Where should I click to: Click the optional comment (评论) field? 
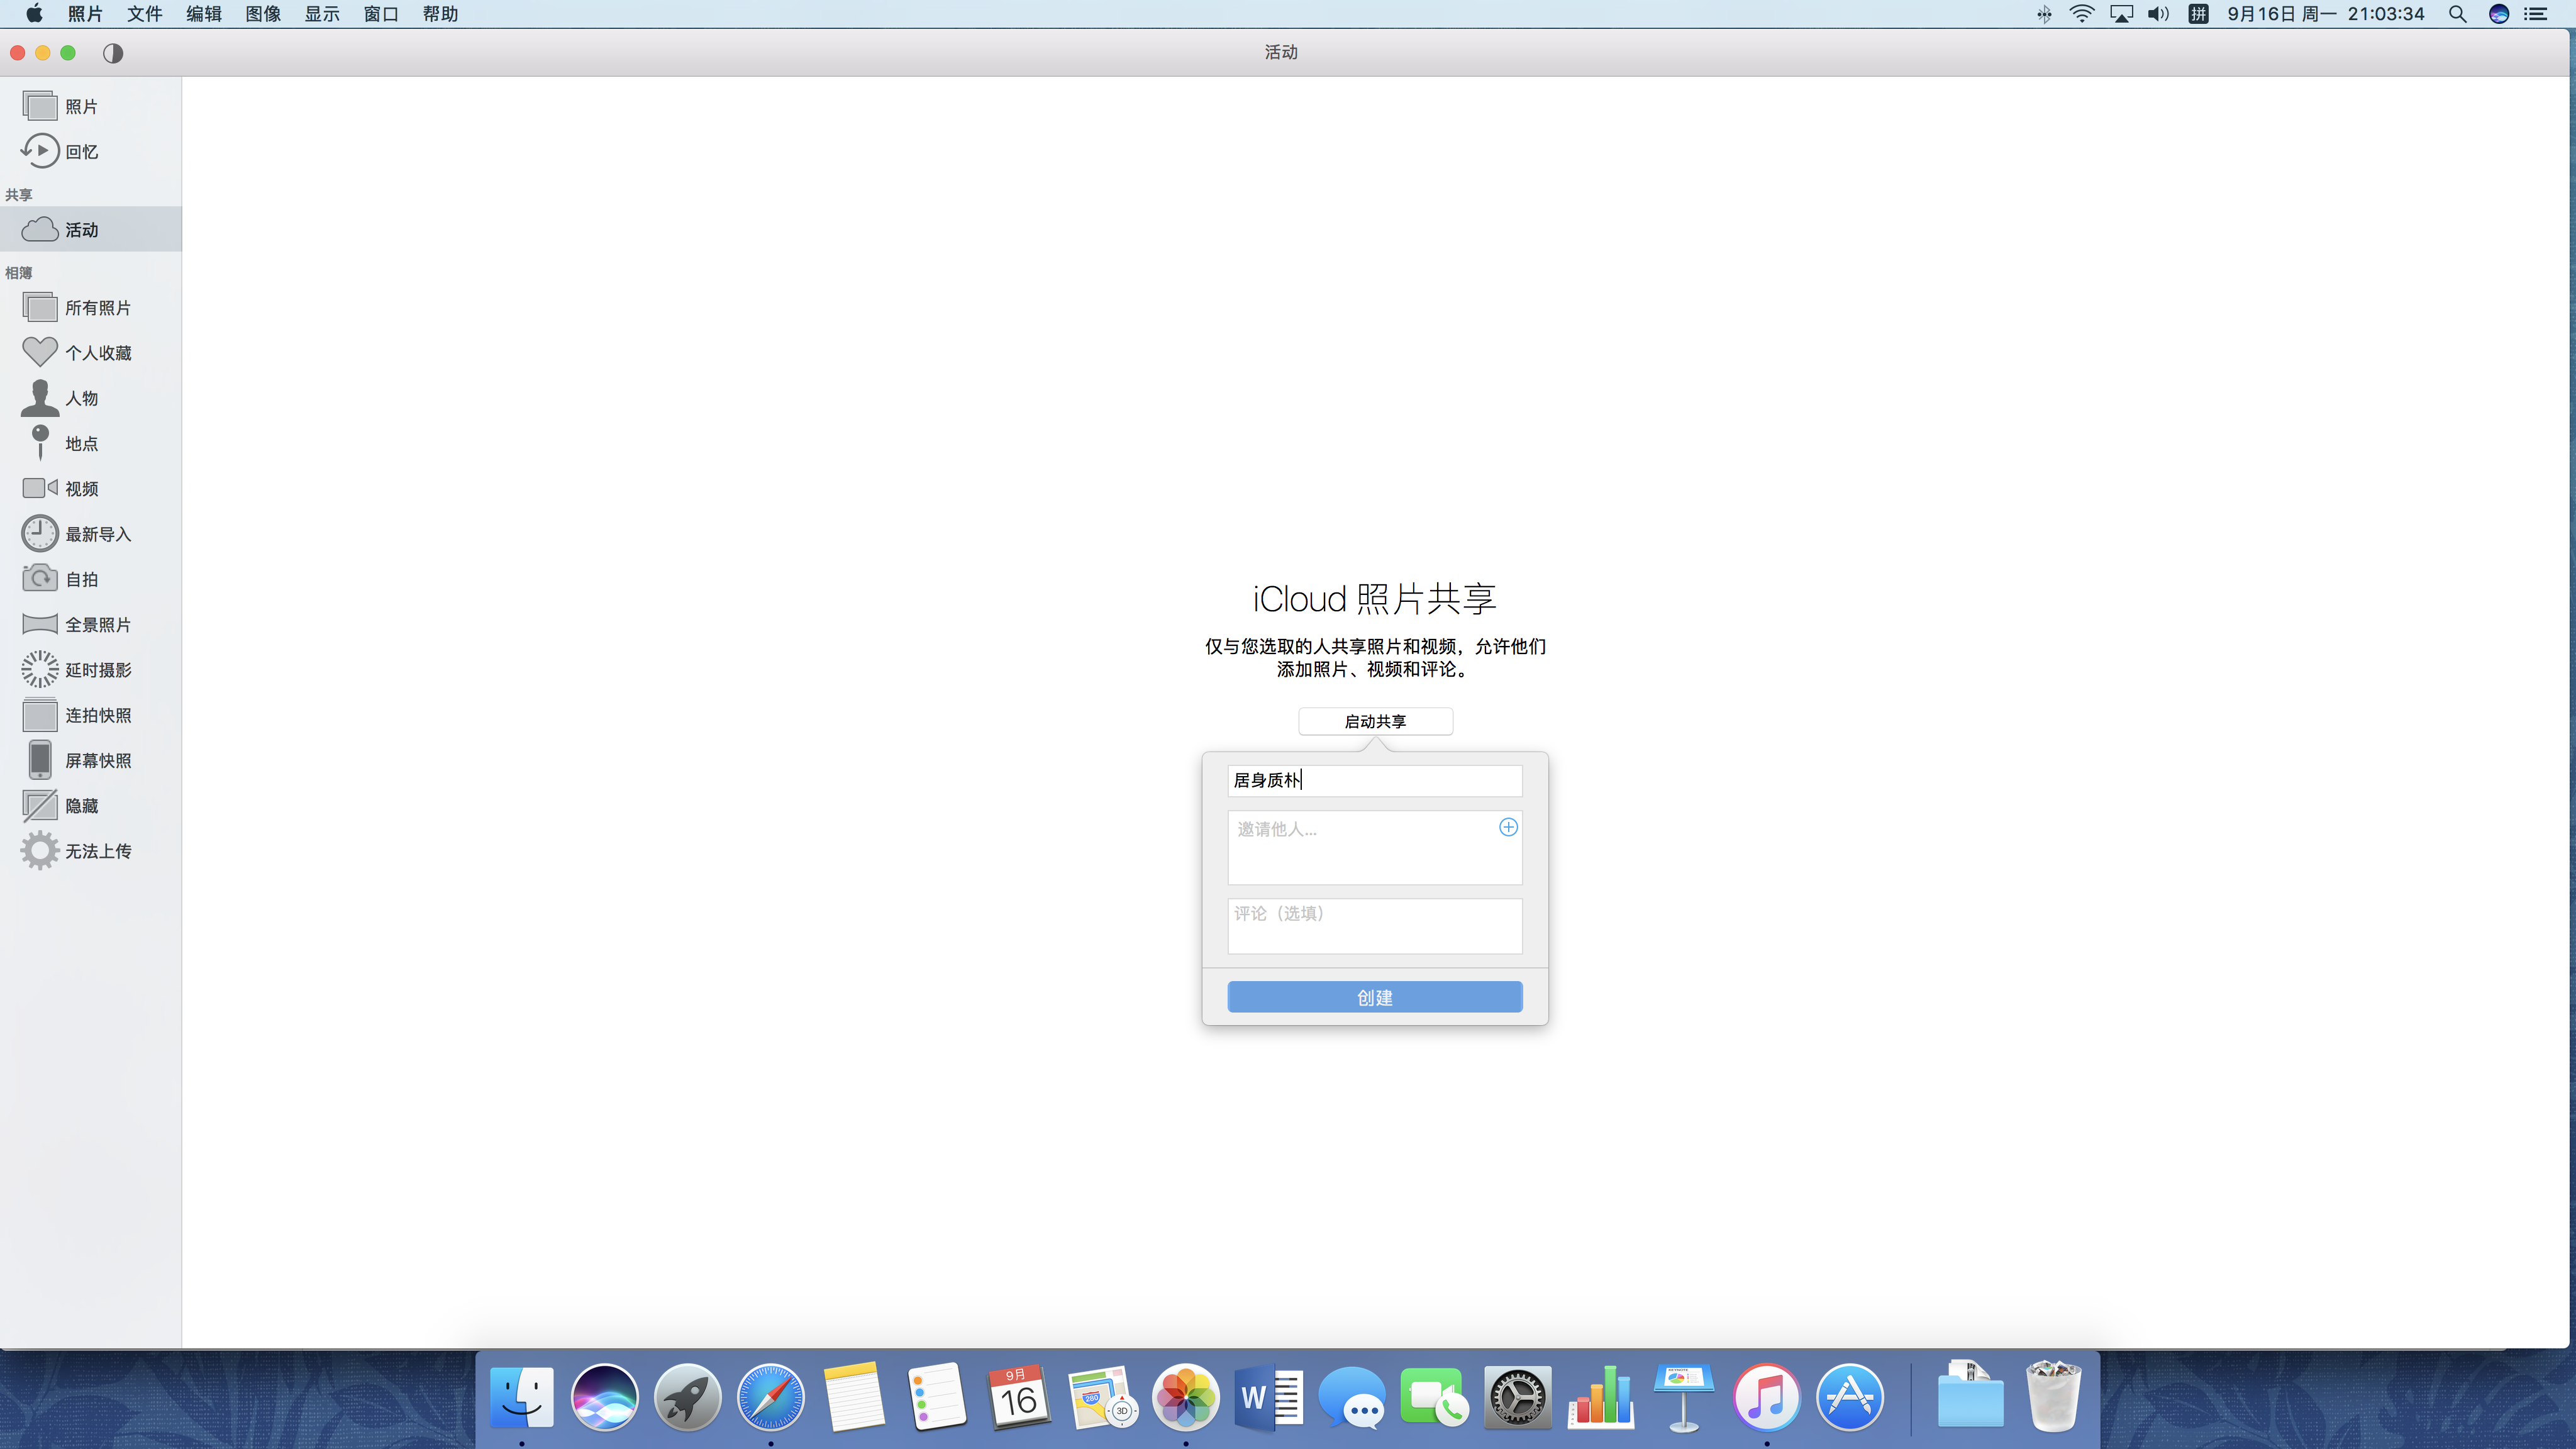(x=1374, y=925)
